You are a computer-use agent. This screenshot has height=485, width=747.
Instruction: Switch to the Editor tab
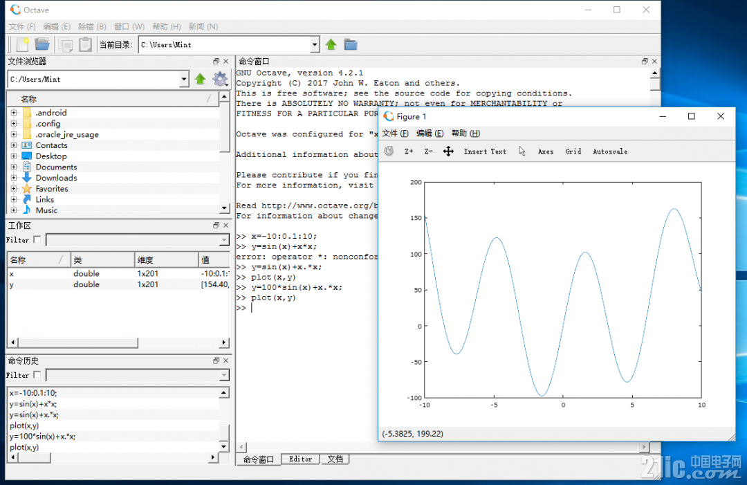(301, 459)
